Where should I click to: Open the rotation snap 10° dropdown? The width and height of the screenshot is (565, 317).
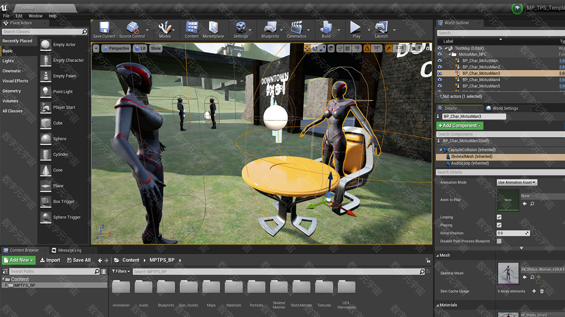(x=377, y=48)
